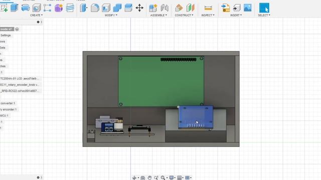Click the bottom panel options dot
Viewport: 321px width, 180px height.
(x=38, y=177)
